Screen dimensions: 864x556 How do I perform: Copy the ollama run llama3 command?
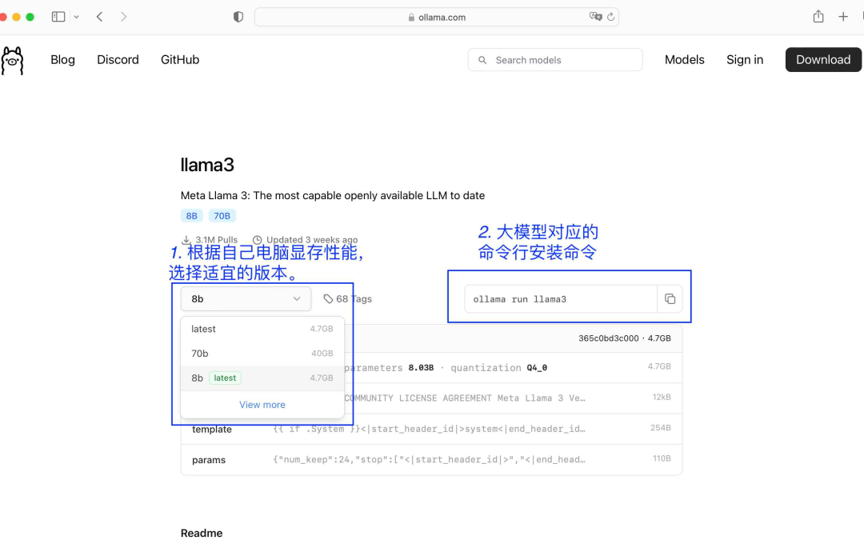coord(670,299)
